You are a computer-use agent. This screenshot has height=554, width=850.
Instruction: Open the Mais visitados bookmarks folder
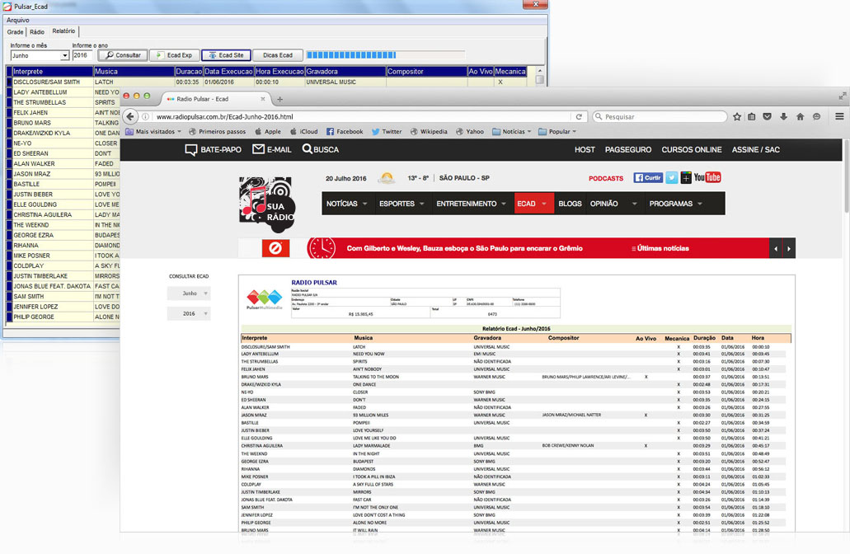[153, 131]
